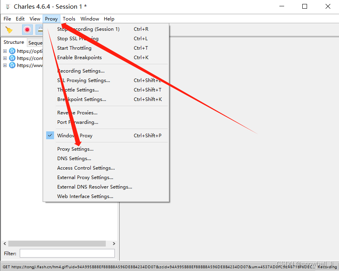Close the Charles window
This screenshot has width=339, height=271.
click(x=328, y=6)
